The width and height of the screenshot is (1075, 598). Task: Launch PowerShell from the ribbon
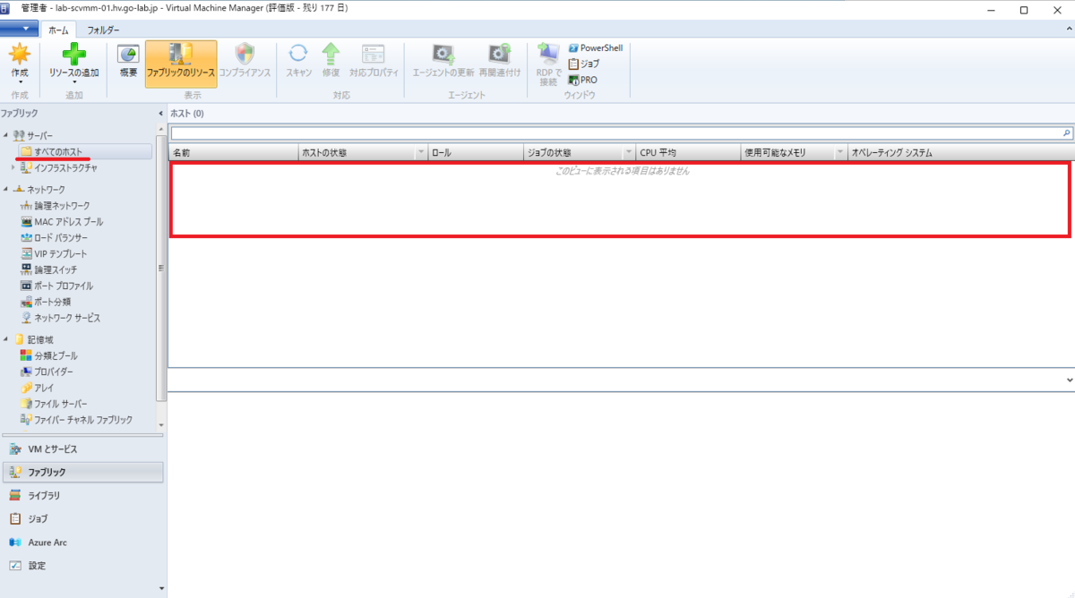pyautogui.click(x=595, y=48)
